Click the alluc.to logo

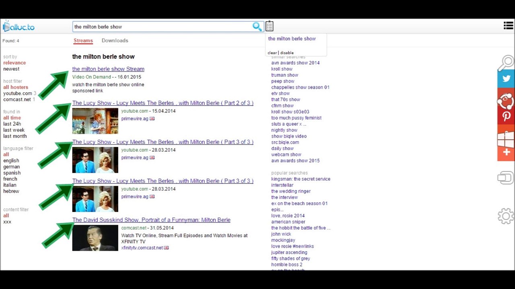point(19,27)
